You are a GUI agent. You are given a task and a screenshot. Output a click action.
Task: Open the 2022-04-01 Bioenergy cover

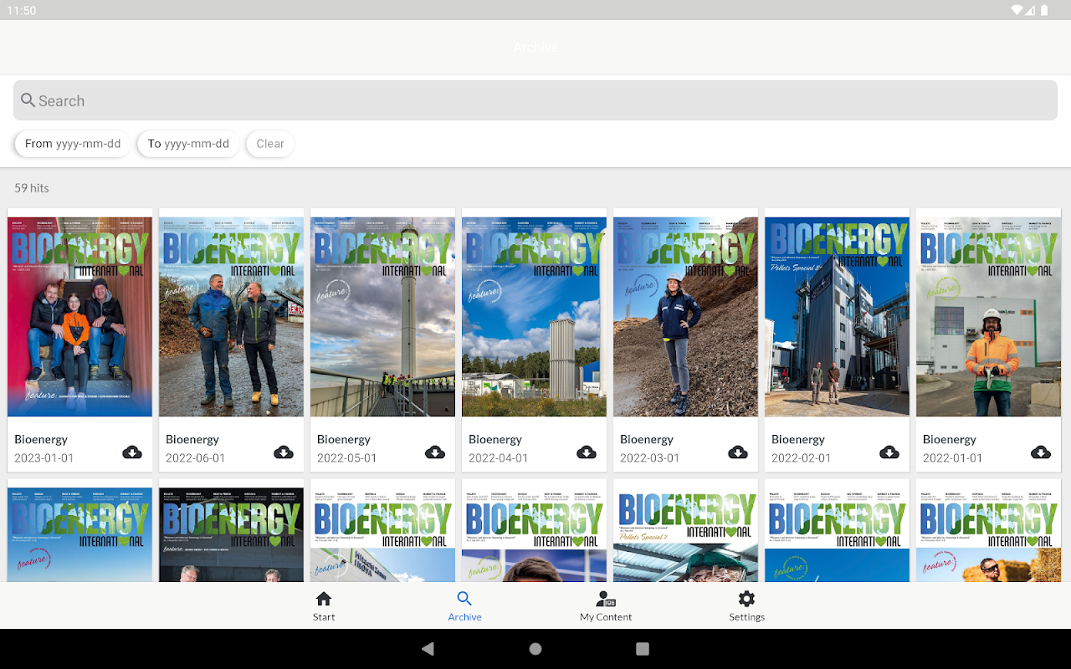tap(535, 317)
